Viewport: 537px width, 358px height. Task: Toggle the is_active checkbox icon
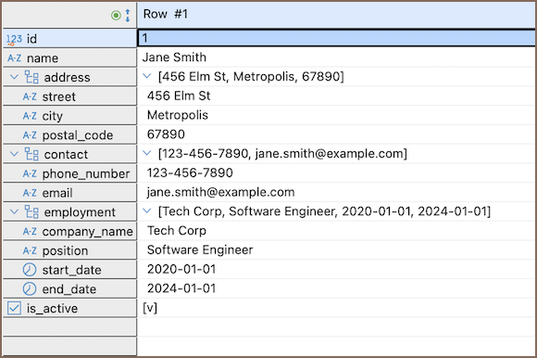tap(14, 308)
